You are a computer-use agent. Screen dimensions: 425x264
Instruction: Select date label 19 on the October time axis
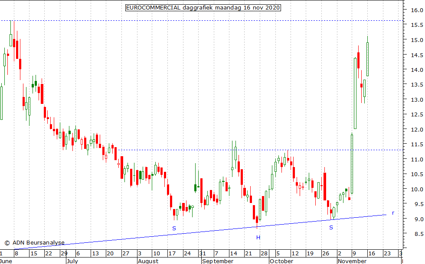click(x=310, y=254)
